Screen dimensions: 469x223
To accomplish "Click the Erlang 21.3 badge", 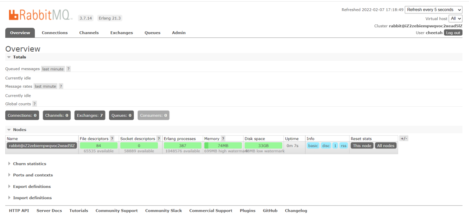I will point(110,18).
